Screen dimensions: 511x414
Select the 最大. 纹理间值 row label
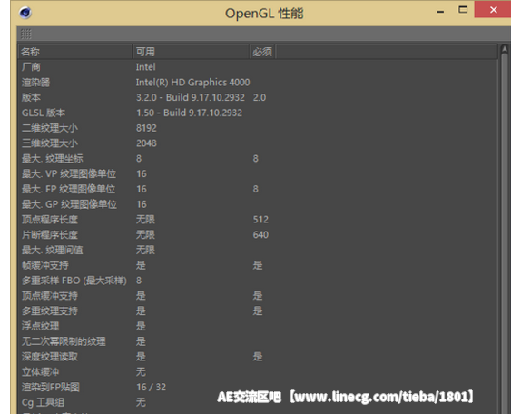tap(52, 250)
